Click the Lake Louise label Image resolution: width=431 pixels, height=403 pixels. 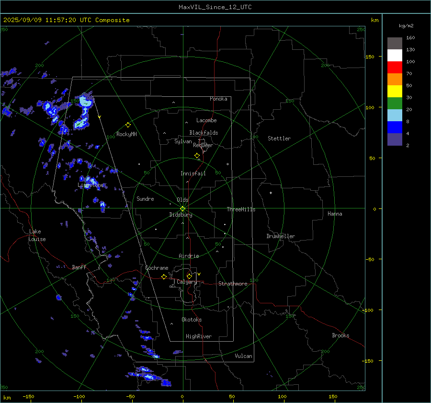click(37, 235)
